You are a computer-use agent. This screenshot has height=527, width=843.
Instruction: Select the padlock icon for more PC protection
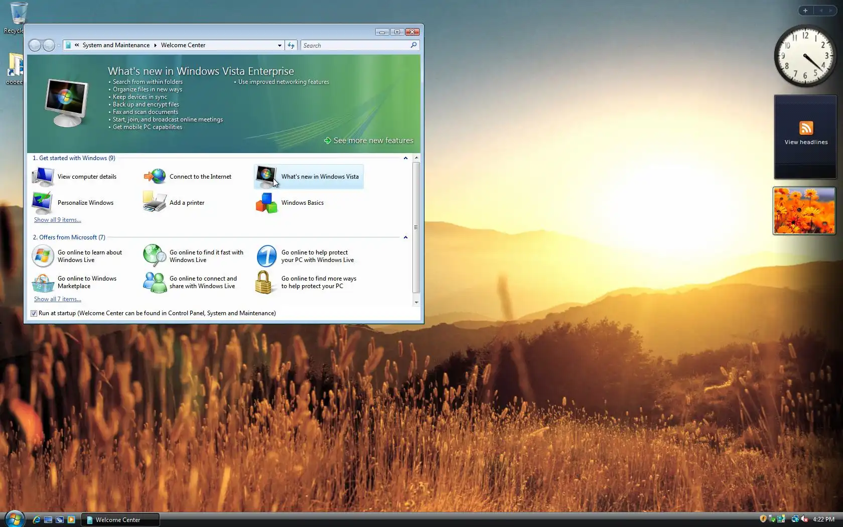click(x=264, y=283)
